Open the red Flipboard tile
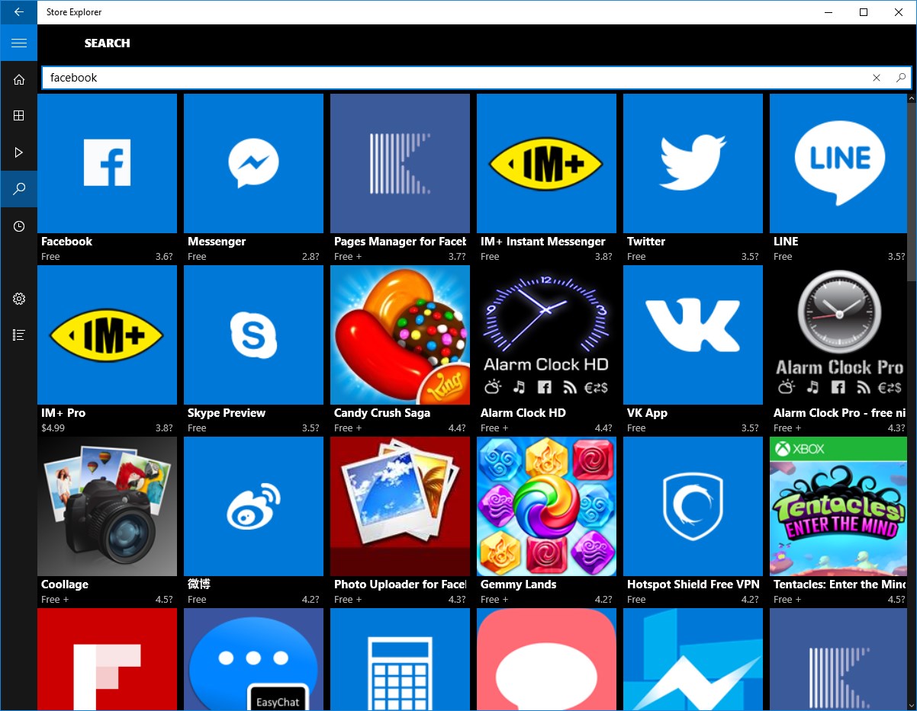This screenshot has height=711, width=917. [107, 659]
